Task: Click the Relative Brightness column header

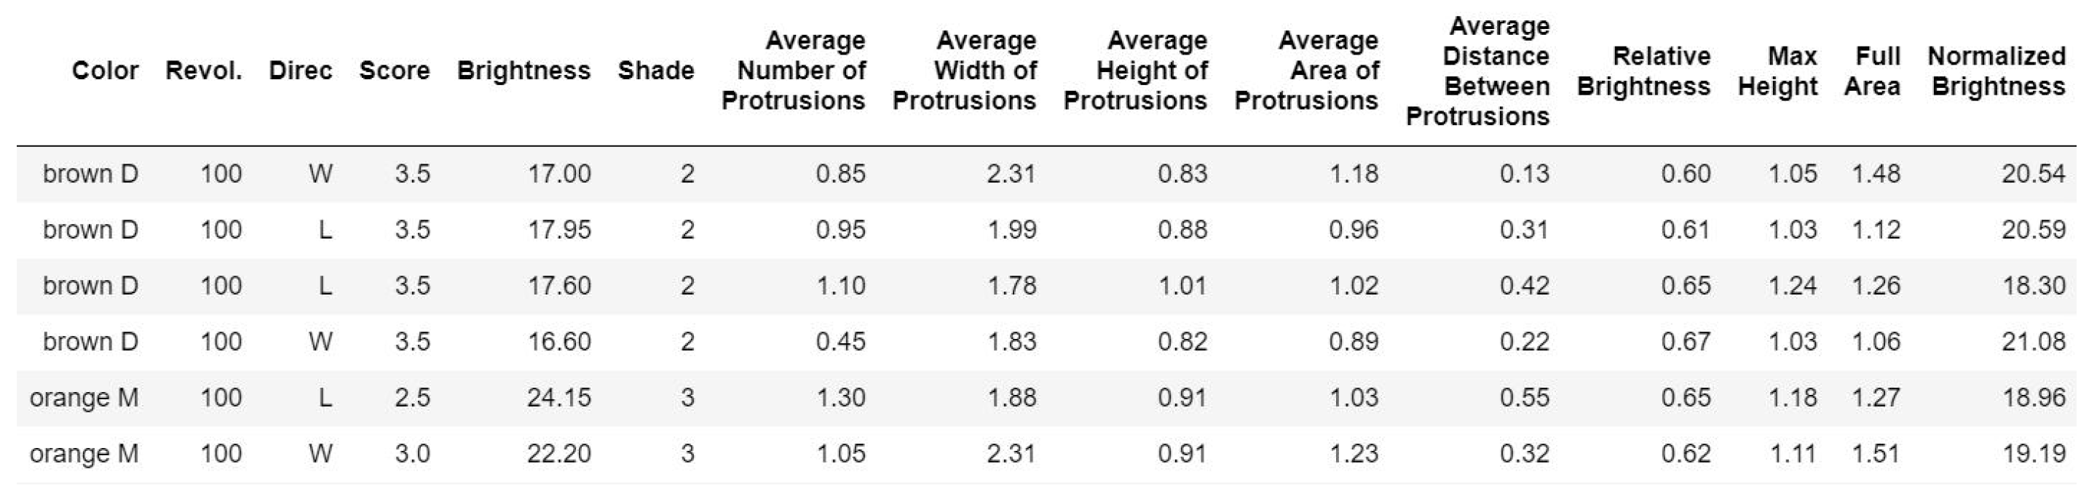Action: [1643, 71]
